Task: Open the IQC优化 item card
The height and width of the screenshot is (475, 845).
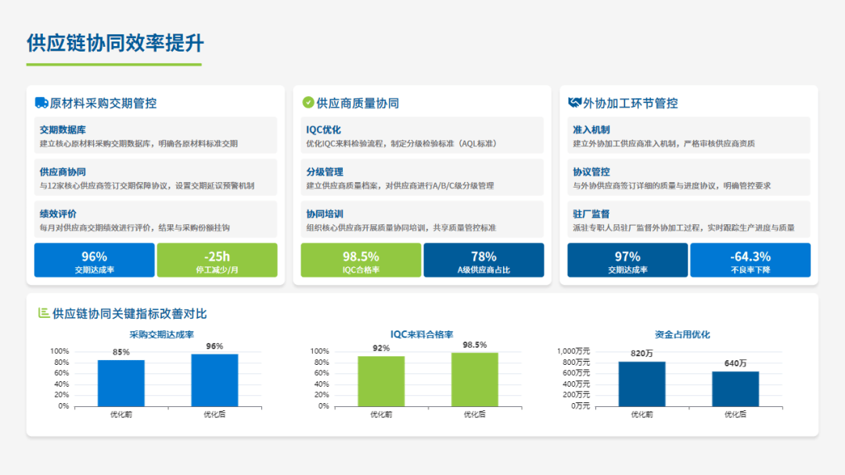Action: pos(422,136)
